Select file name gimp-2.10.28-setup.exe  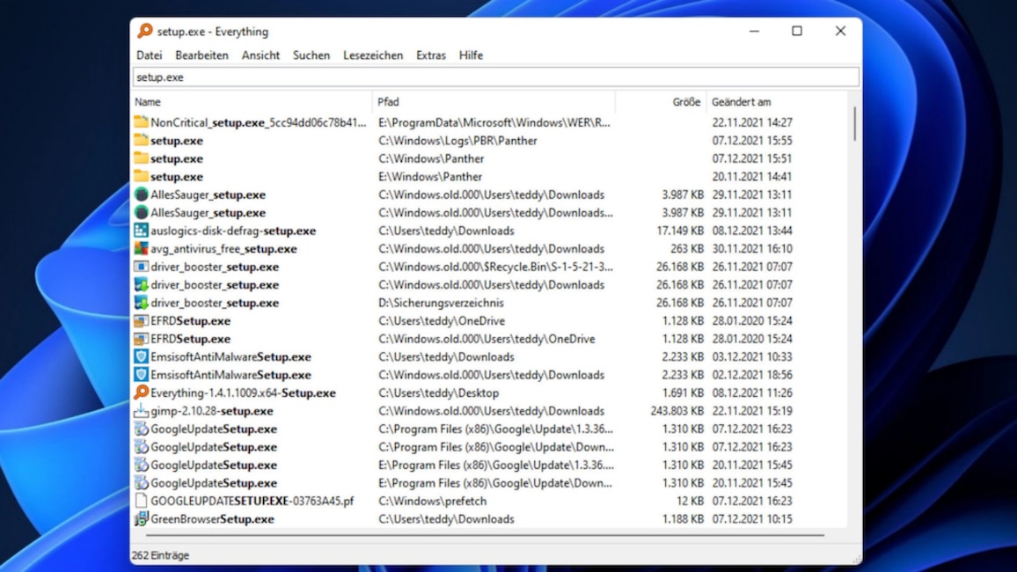pyautogui.click(x=212, y=411)
